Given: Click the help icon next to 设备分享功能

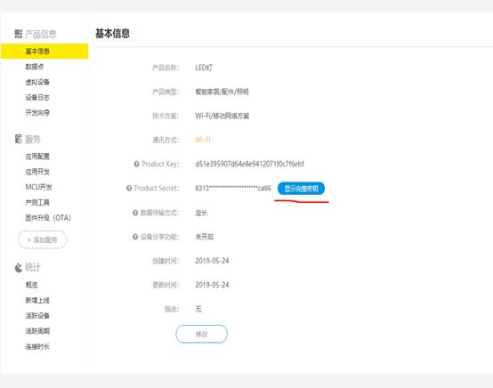Looking at the screenshot, I should click(135, 237).
